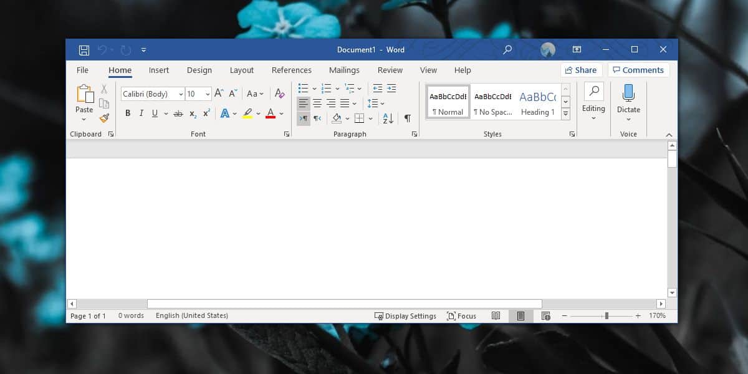Clear all formatting with the eraser A icon
748x374 pixels.
(x=280, y=93)
